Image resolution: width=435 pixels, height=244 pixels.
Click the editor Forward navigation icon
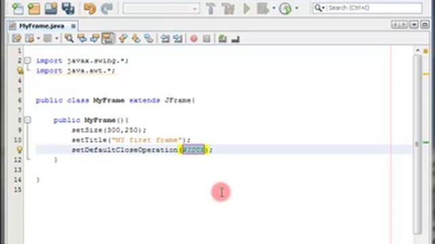48,38
